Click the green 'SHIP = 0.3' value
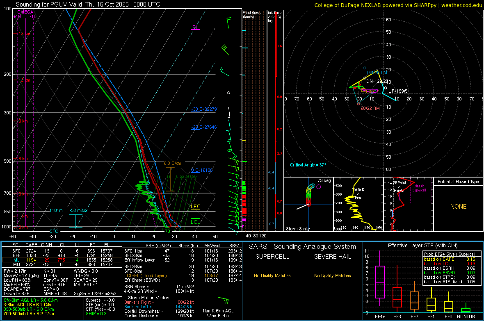484x321 pixels. [x=96, y=314]
